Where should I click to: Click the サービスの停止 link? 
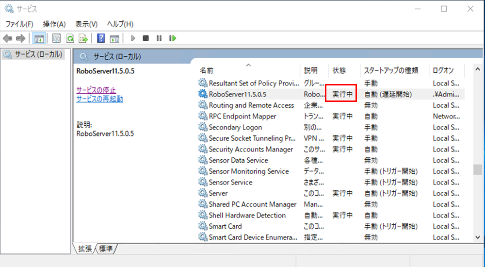[x=96, y=90]
